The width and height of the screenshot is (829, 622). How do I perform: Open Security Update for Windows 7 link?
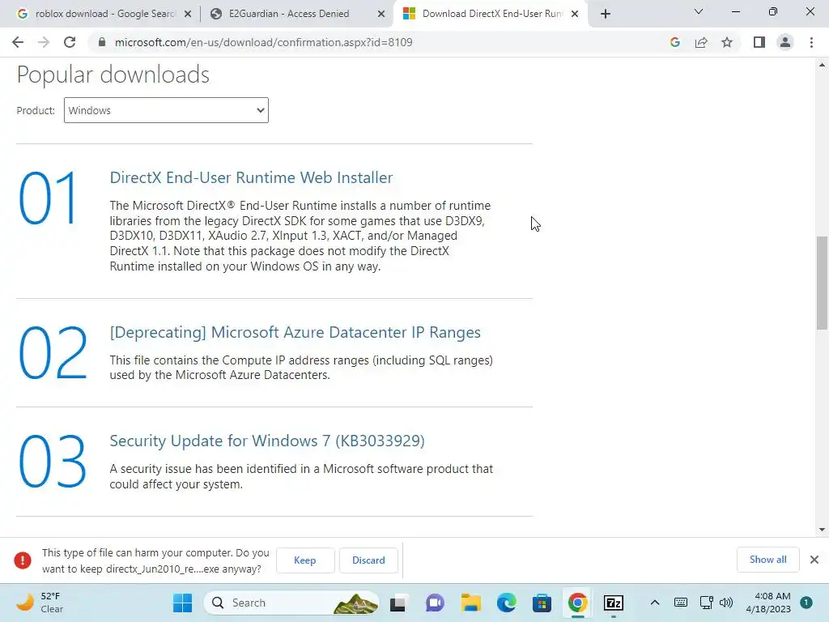point(267,441)
